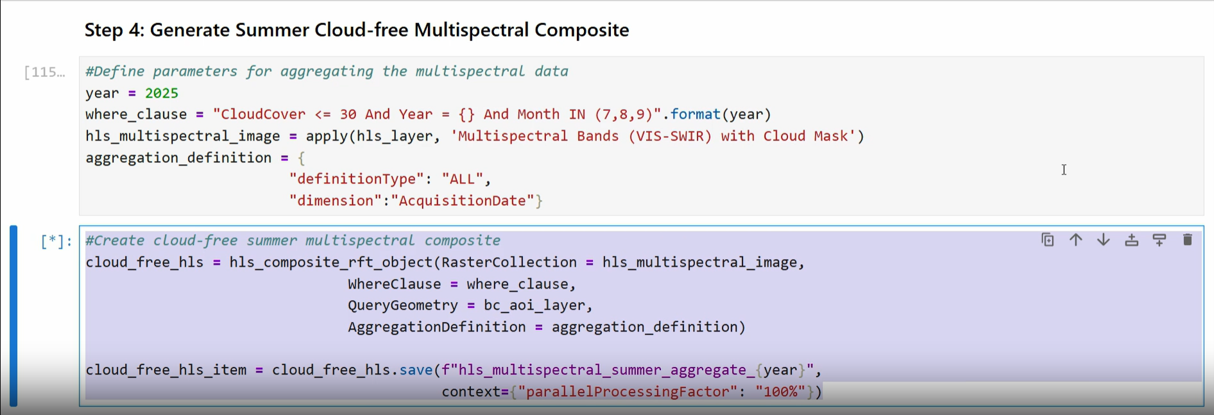Place cursor on the year = 2025 line
Screen dimensions: 1214x415
[132, 93]
